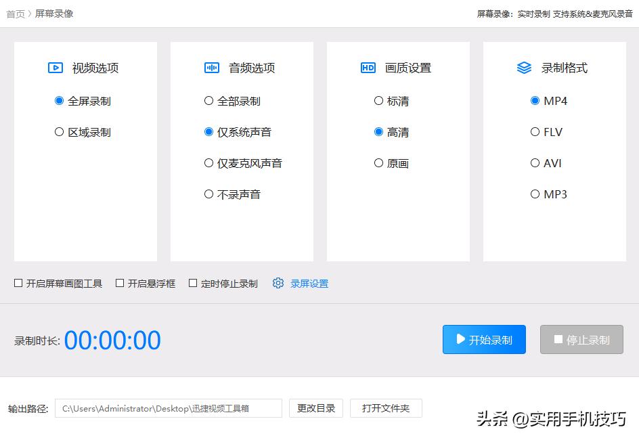The height and width of the screenshot is (440, 639).
Task: Click the 更改目录 button
Action: [315, 408]
